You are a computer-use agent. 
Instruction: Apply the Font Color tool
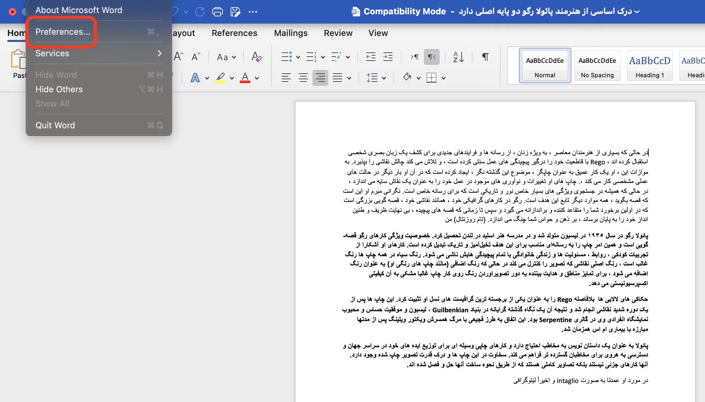tap(245, 78)
